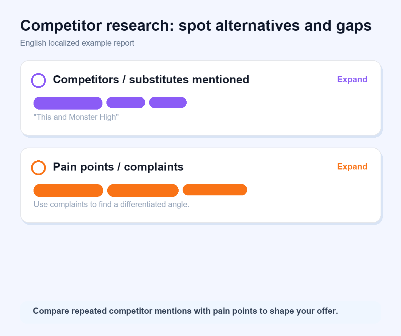
Task: Select the last orange pain point pill
Action: click(x=215, y=190)
